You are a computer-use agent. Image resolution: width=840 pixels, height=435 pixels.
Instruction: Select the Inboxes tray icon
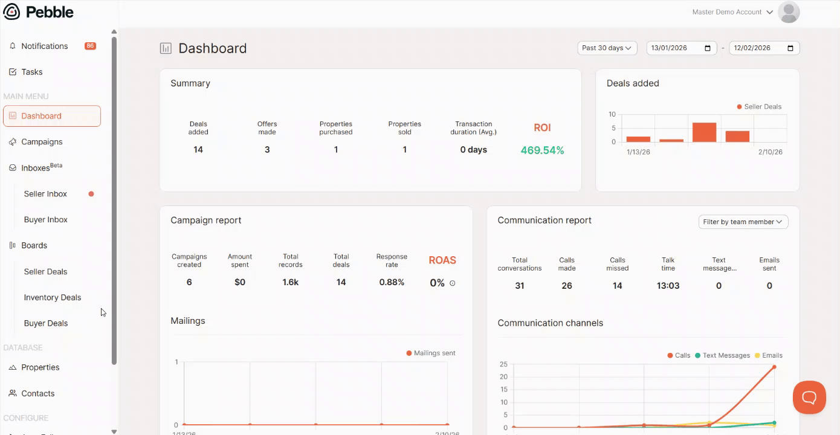[x=13, y=168]
